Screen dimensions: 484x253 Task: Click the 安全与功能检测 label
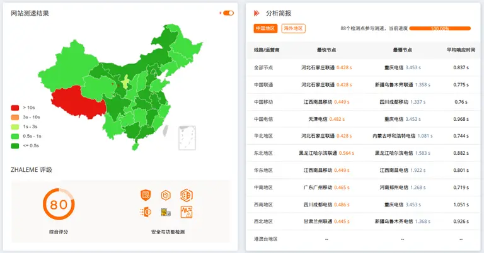pyautogui.click(x=168, y=232)
